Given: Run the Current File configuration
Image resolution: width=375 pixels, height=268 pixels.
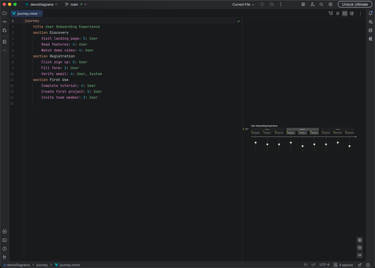Looking at the screenshot, I should coord(262,4).
